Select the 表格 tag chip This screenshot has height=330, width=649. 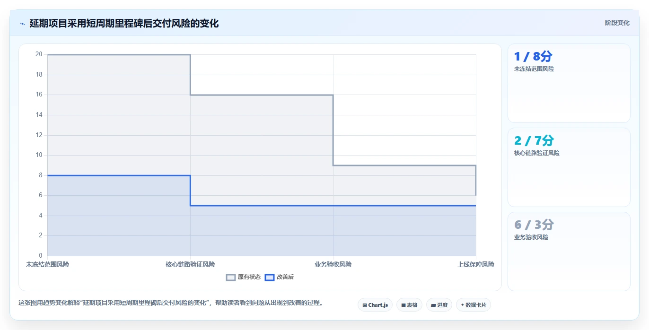(409, 305)
